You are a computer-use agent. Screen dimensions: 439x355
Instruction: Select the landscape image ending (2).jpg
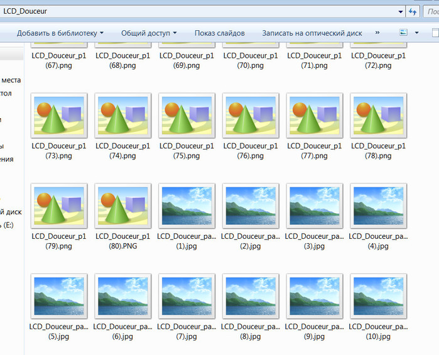251,206
